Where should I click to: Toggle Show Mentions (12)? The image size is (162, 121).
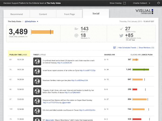(x=146, y=48)
